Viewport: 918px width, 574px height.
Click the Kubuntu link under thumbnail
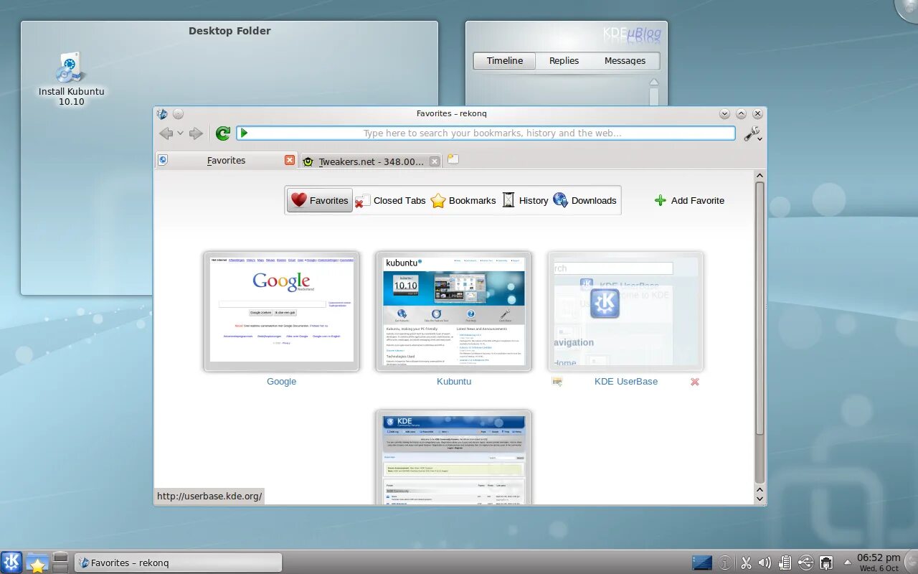pyautogui.click(x=454, y=382)
